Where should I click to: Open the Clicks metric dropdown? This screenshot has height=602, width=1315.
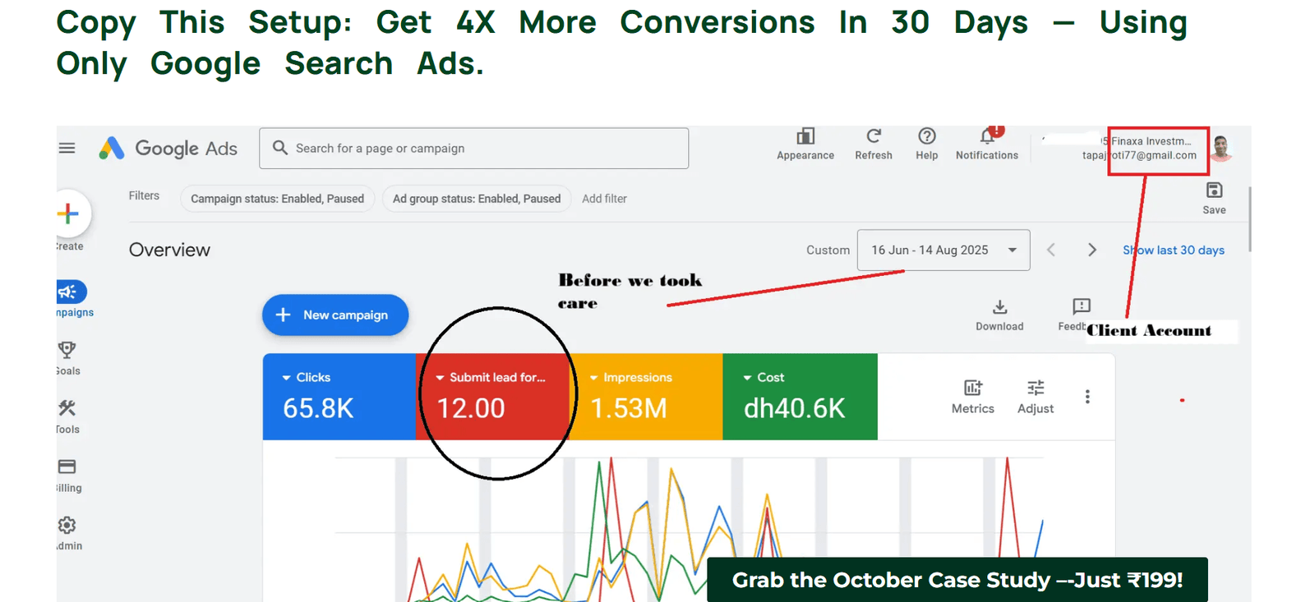pos(306,377)
